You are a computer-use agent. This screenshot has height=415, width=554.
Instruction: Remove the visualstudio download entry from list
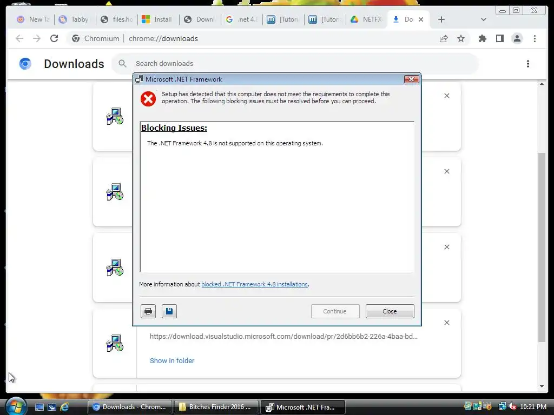tap(447, 323)
